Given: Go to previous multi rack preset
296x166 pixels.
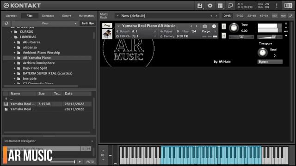Looking at the screenshot, I should (x=211, y=16).
